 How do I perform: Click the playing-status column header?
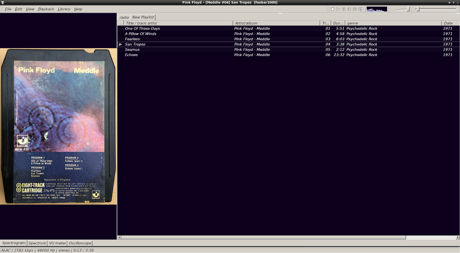[x=121, y=23]
